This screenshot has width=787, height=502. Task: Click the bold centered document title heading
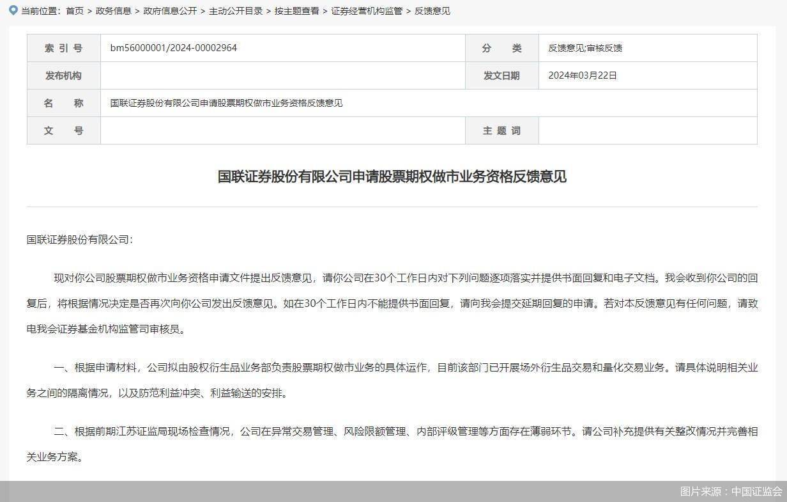[392, 176]
